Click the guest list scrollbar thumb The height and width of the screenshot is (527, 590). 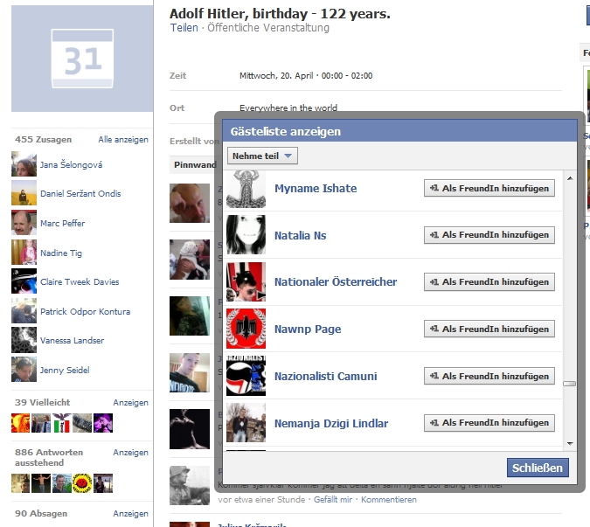click(569, 384)
